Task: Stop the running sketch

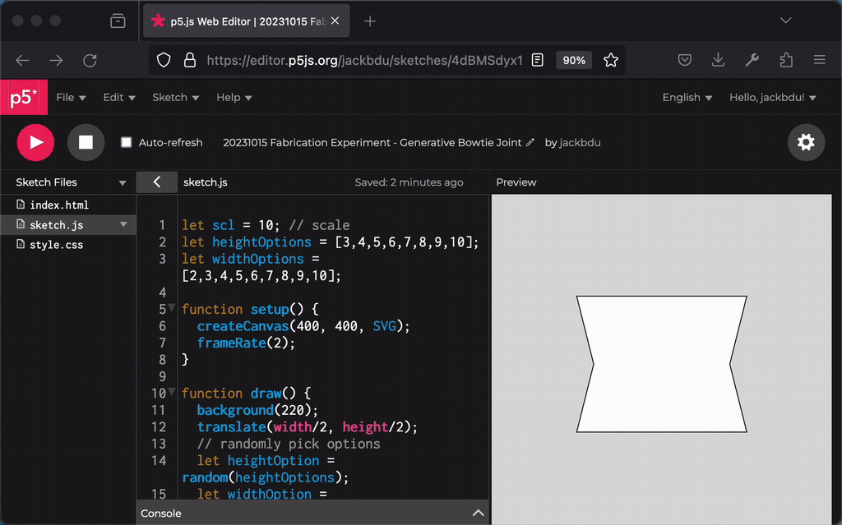Action: [86, 142]
